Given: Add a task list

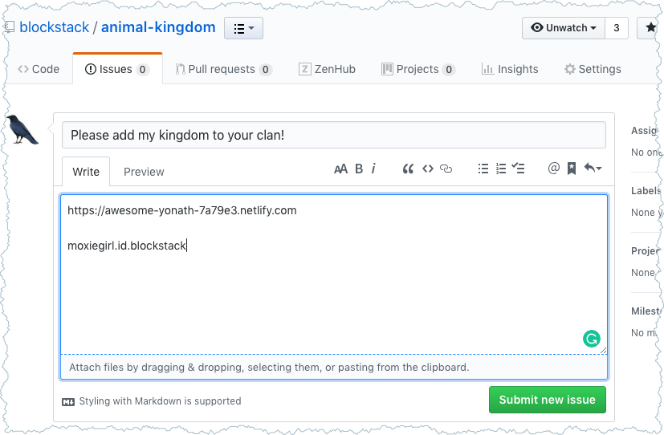Looking at the screenshot, I should (519, 169).
